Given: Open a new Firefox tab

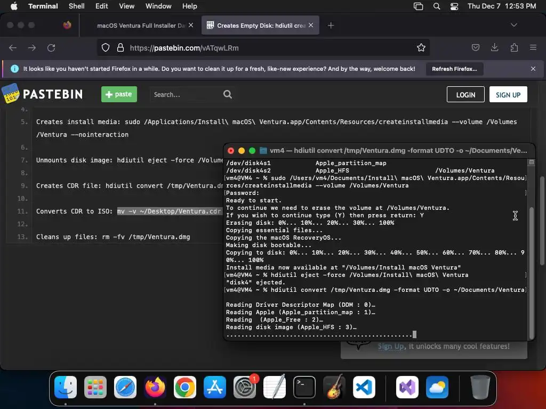Looking at the screenshot, I should [331, 26].
